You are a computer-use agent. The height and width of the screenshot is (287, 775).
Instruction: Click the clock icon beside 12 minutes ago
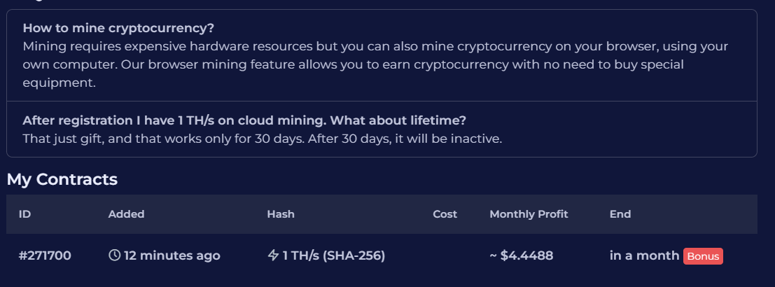[x=115, y=255]
